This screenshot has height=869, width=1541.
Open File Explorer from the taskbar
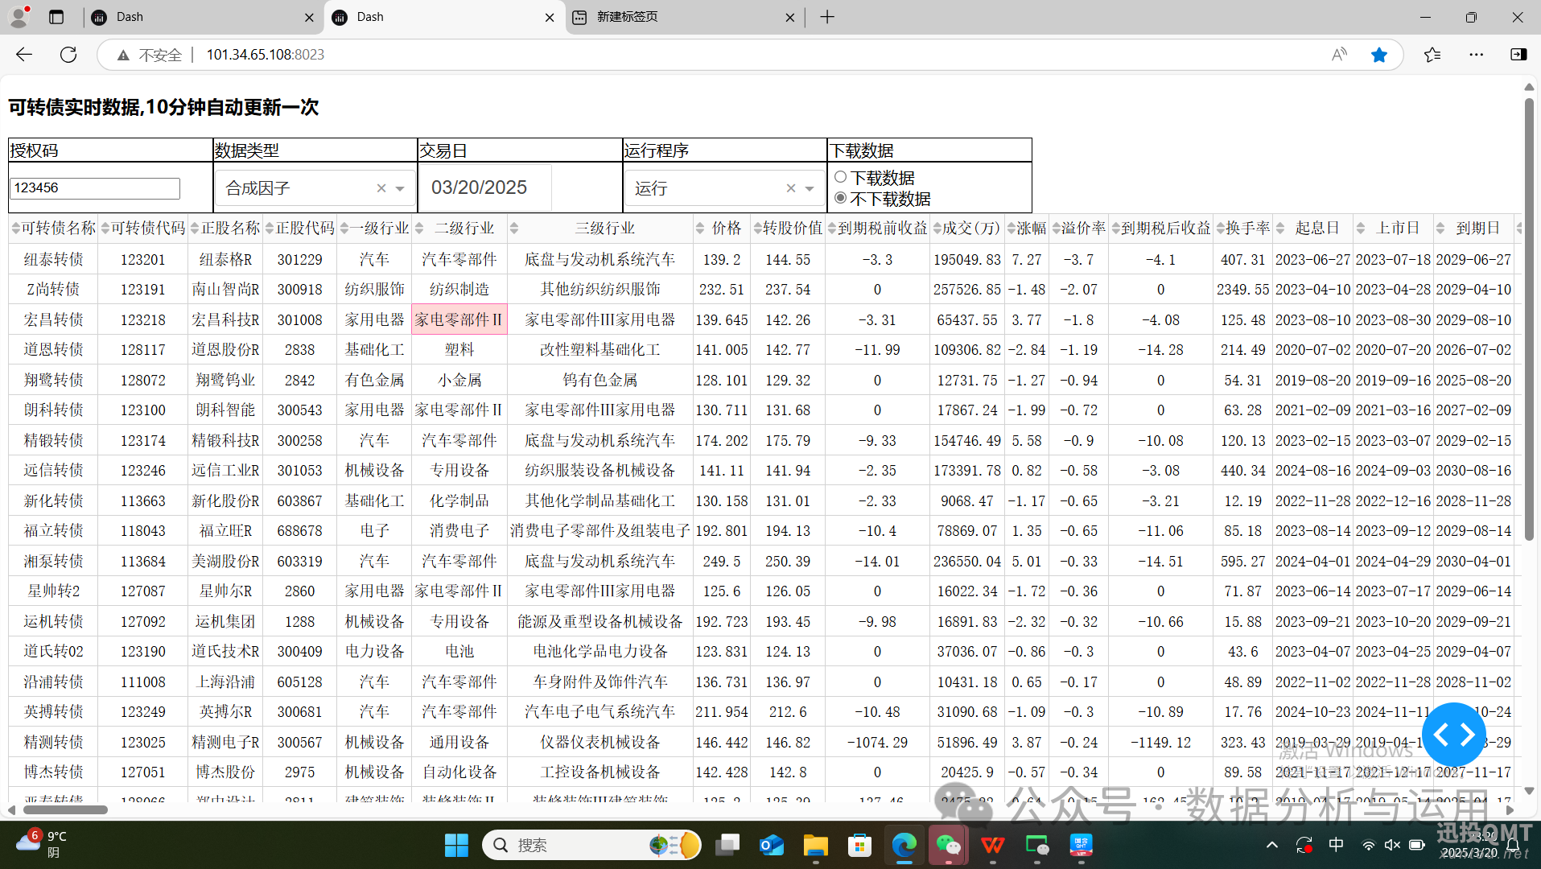[815, 845]
